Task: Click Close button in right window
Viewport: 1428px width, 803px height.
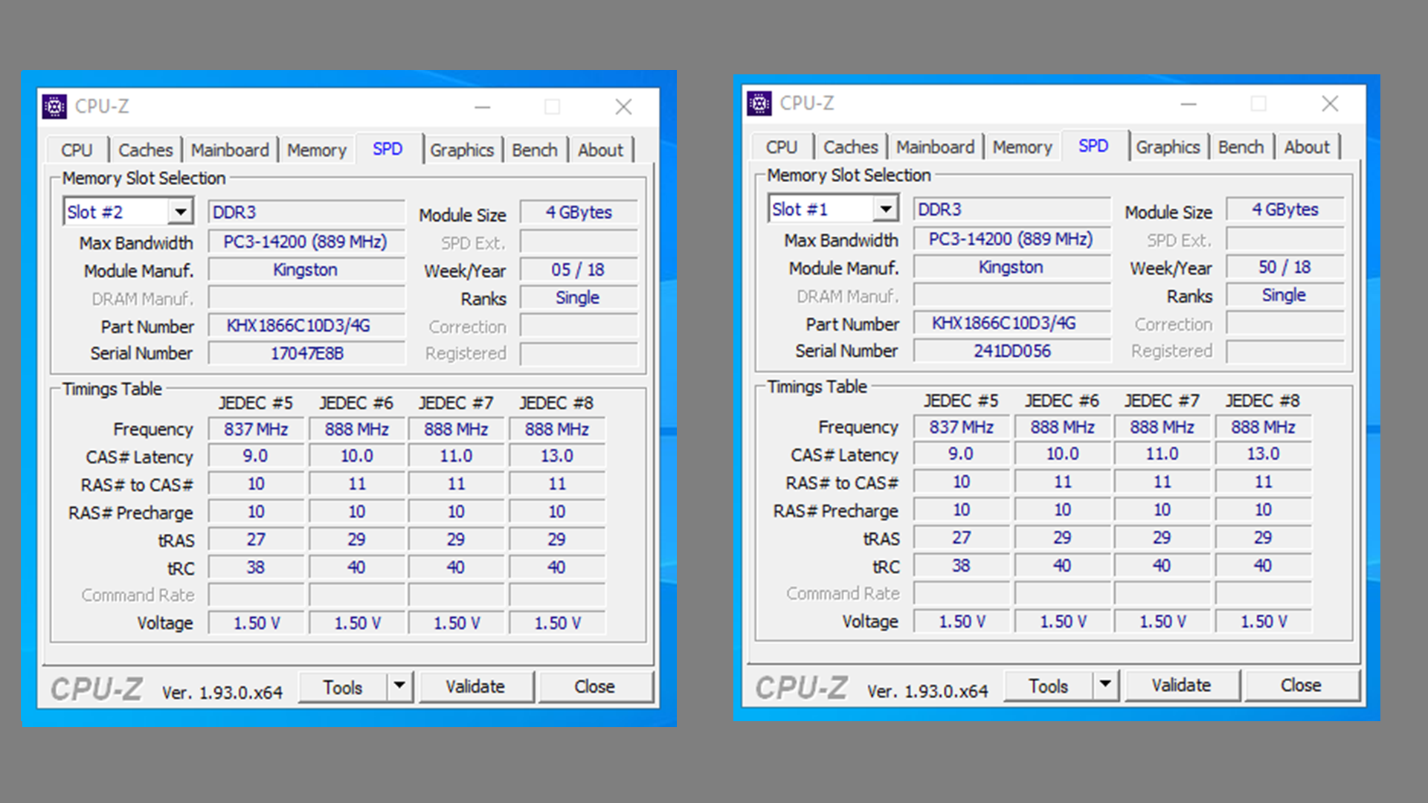Action: click(x=1301, y=685)
